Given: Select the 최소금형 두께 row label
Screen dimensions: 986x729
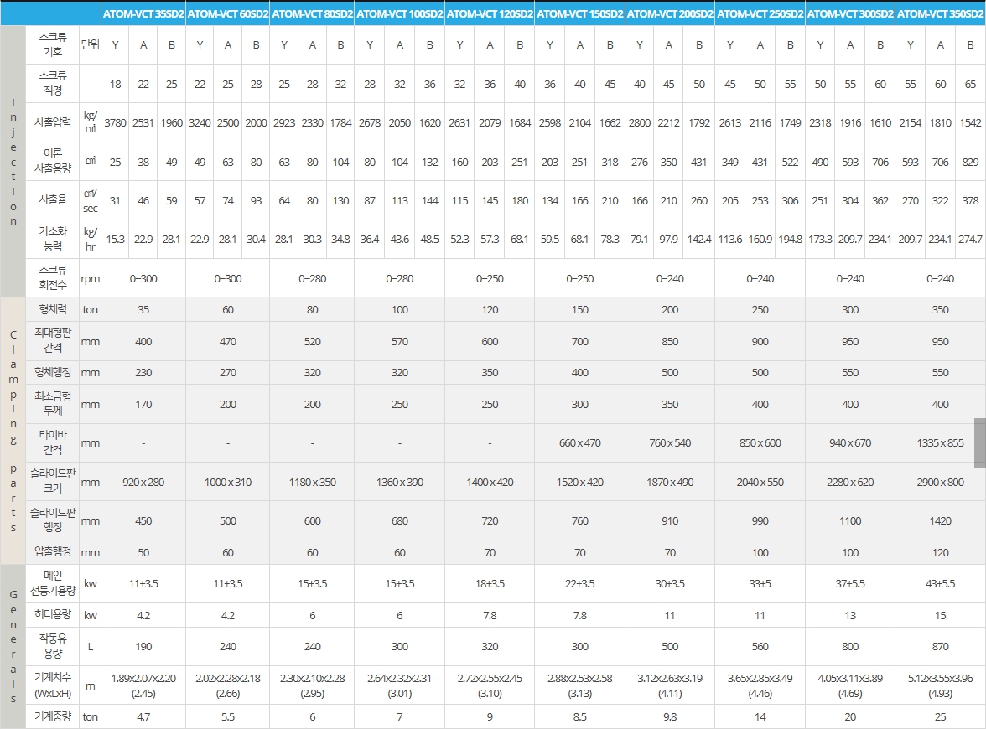Looking at the screenshot, I should [x=52, y=404].
